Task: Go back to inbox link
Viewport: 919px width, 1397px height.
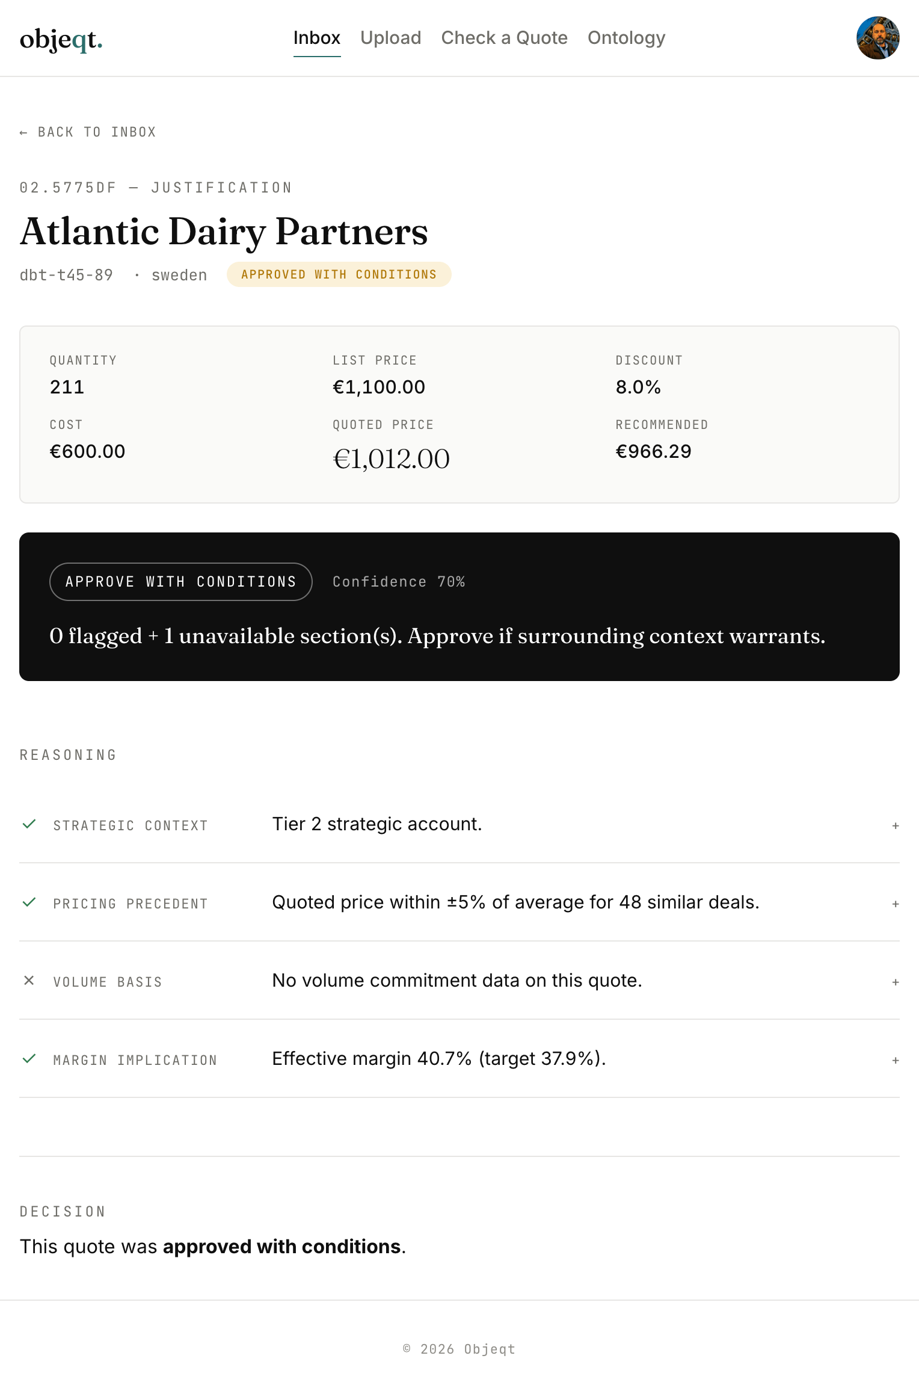Action: pyautogui.click(x=88, y=132)
